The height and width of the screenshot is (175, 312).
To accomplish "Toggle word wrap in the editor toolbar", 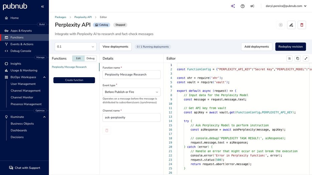I will (289, 58).
